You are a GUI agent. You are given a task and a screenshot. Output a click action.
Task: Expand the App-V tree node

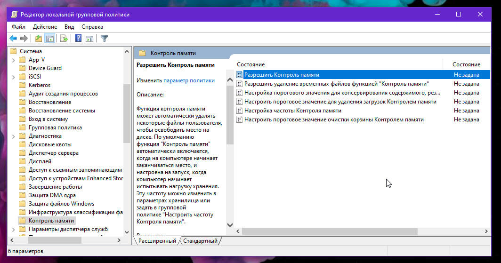13,60
